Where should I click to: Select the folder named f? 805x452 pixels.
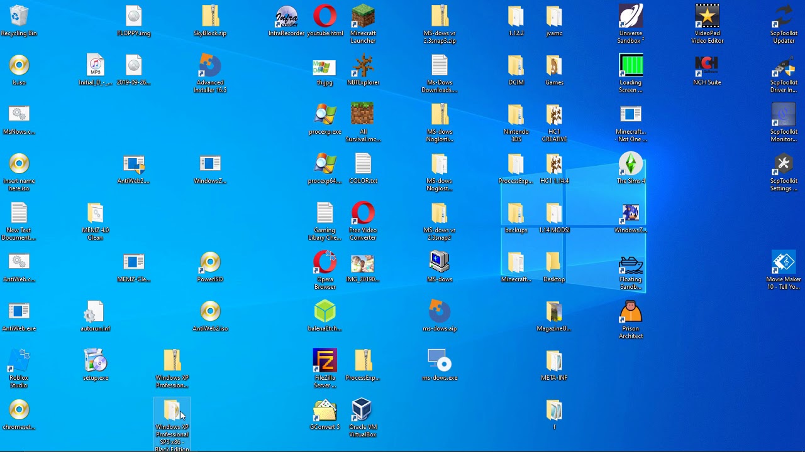tap(554, 410)
